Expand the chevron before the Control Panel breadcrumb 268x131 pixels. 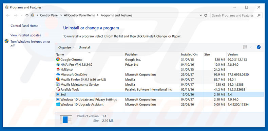tap(37, 15)
